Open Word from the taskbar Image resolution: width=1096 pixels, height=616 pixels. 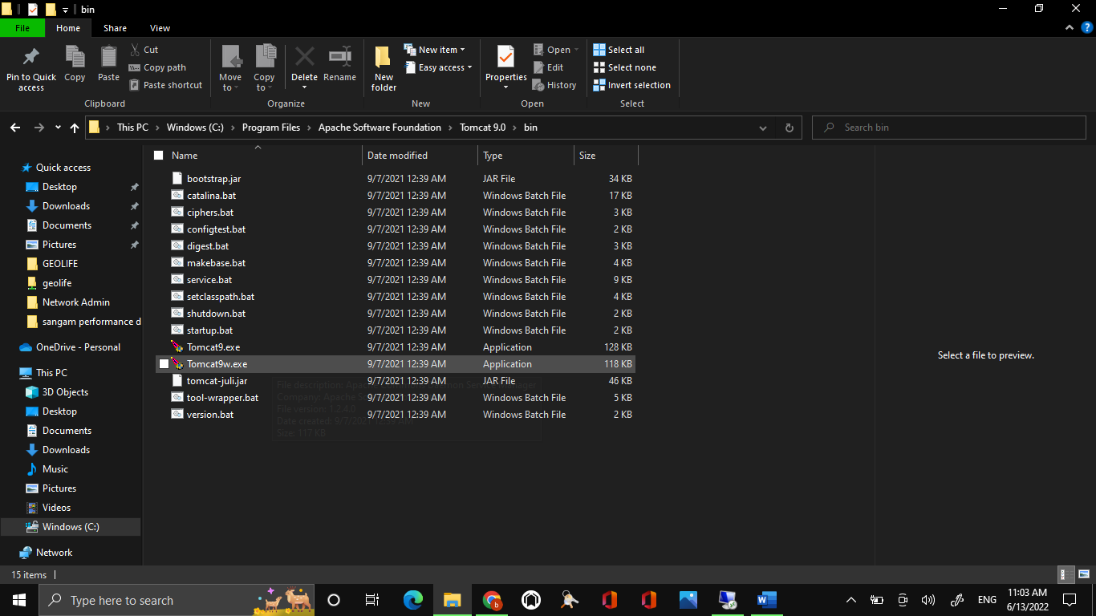click(767, 600)
